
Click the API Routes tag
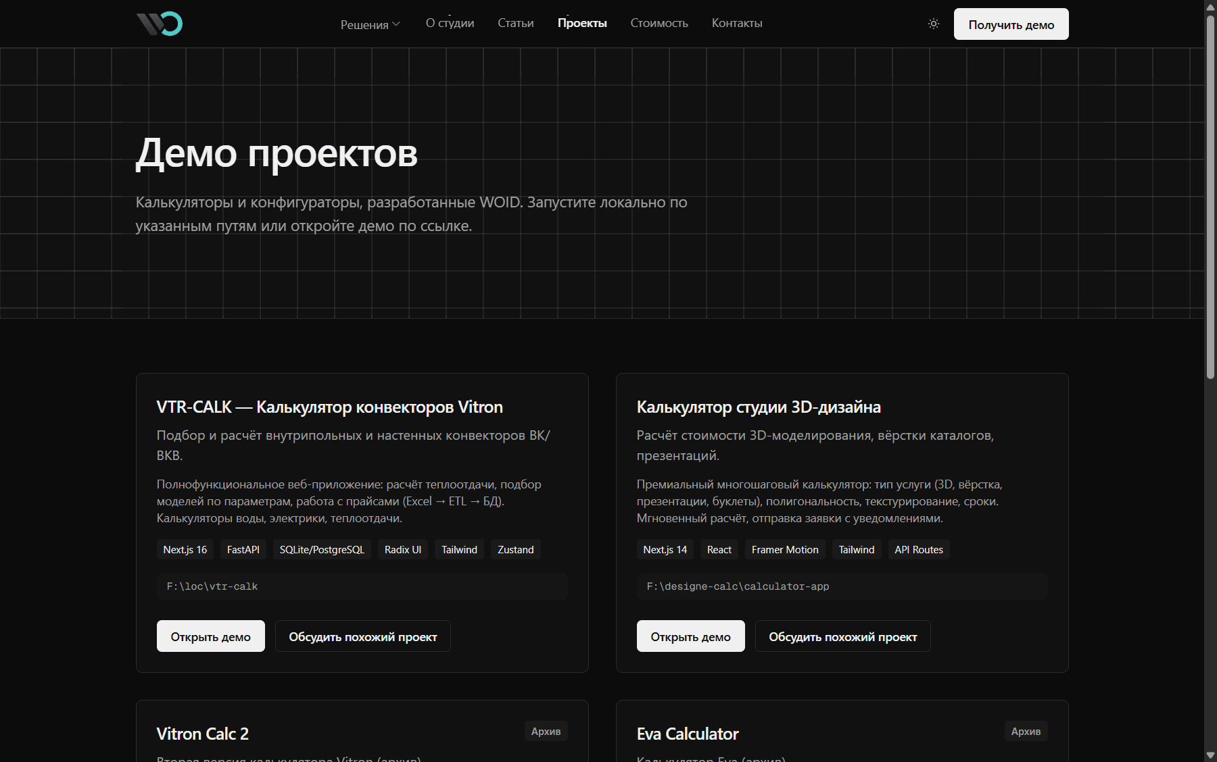point(919,550)
